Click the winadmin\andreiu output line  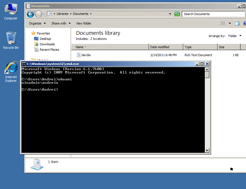coord(40,83)
